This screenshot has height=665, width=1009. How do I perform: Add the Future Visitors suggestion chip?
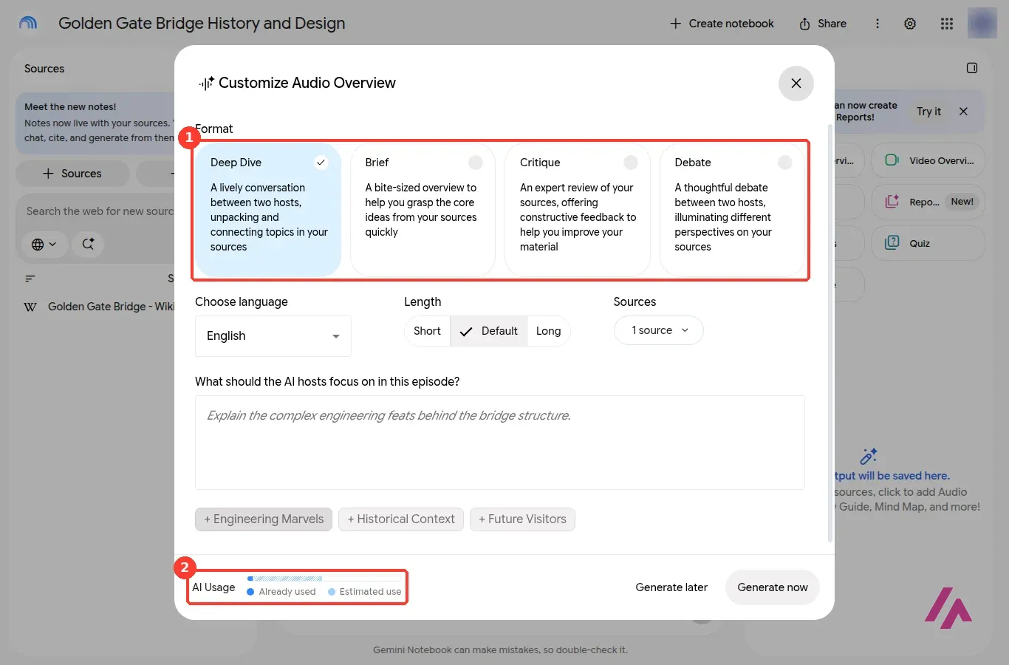(x=522, y=519)
